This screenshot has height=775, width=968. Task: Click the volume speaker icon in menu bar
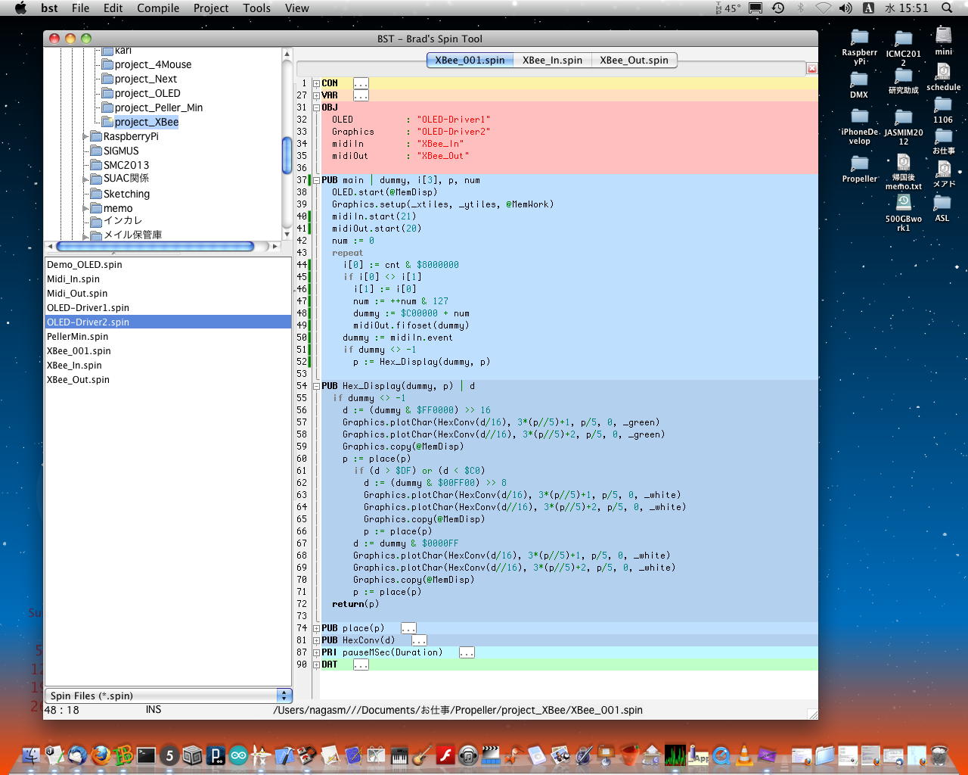[x=845, y=8]
